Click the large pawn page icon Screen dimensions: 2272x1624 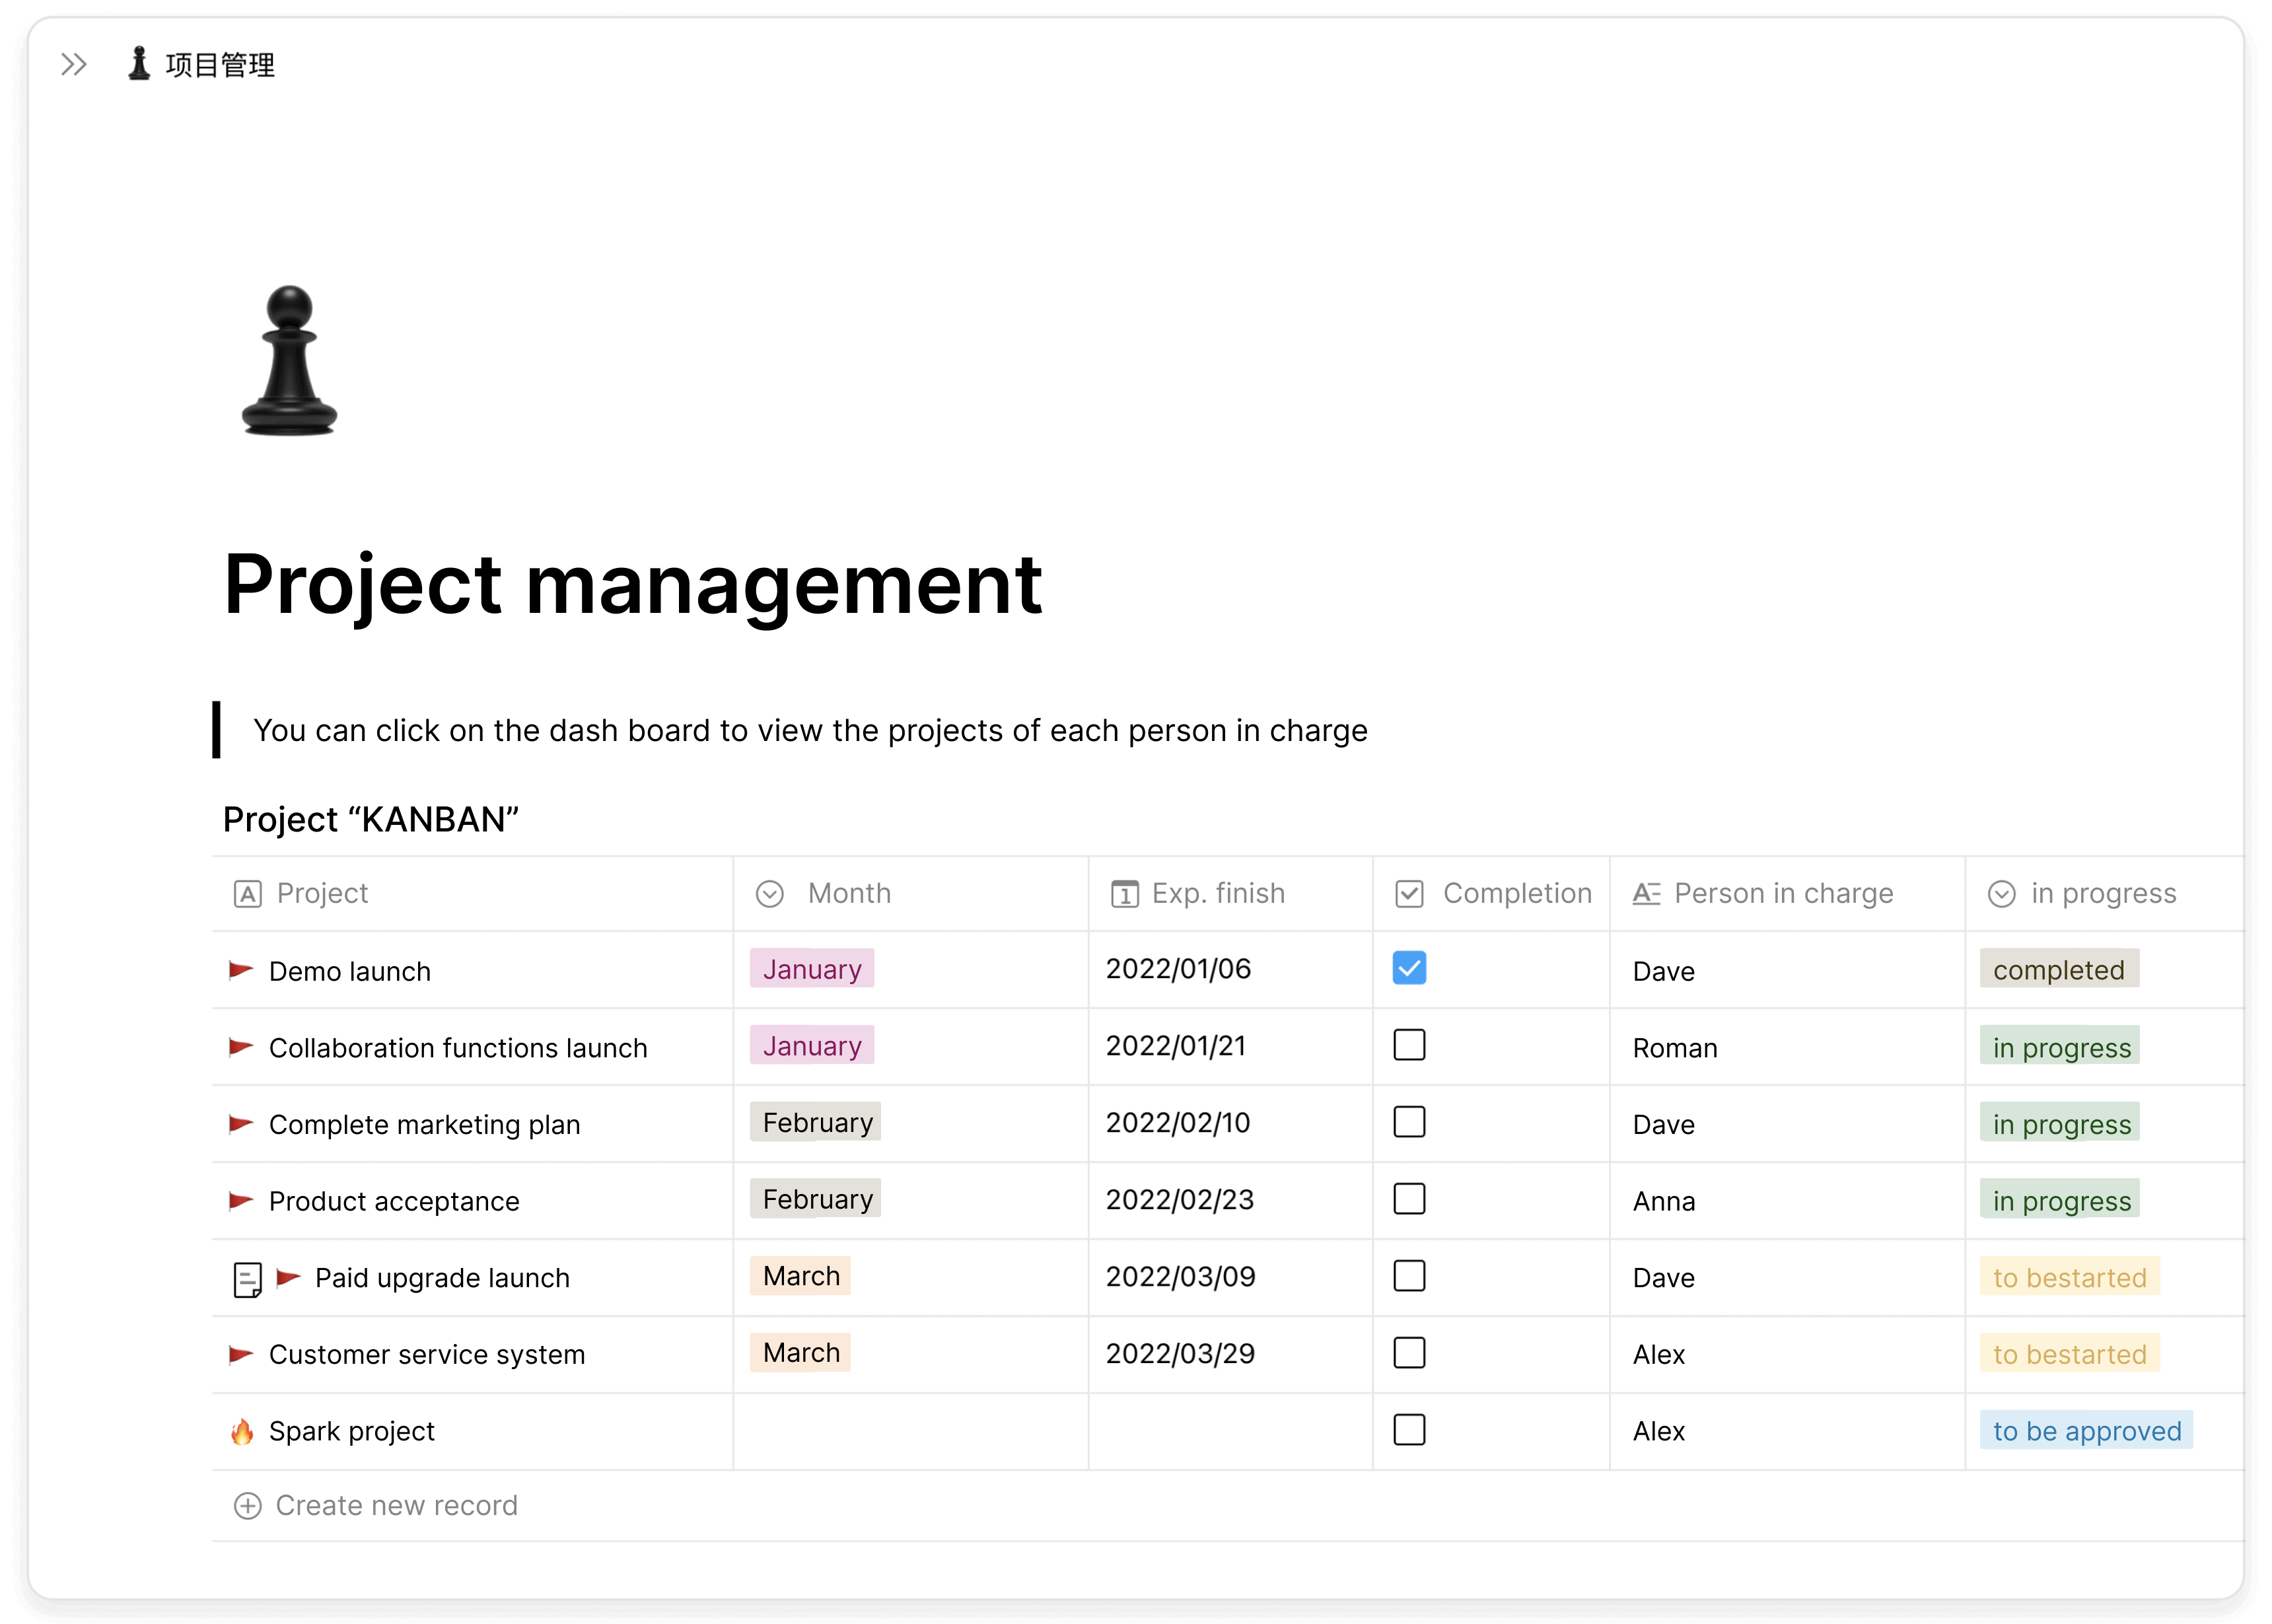pos(289,360)
